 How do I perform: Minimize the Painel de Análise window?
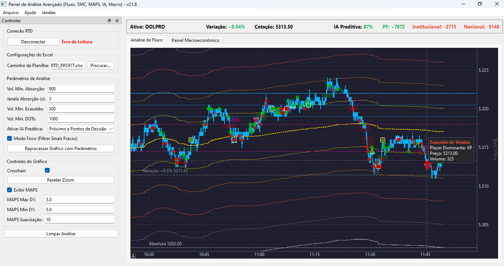pos(463,4)
